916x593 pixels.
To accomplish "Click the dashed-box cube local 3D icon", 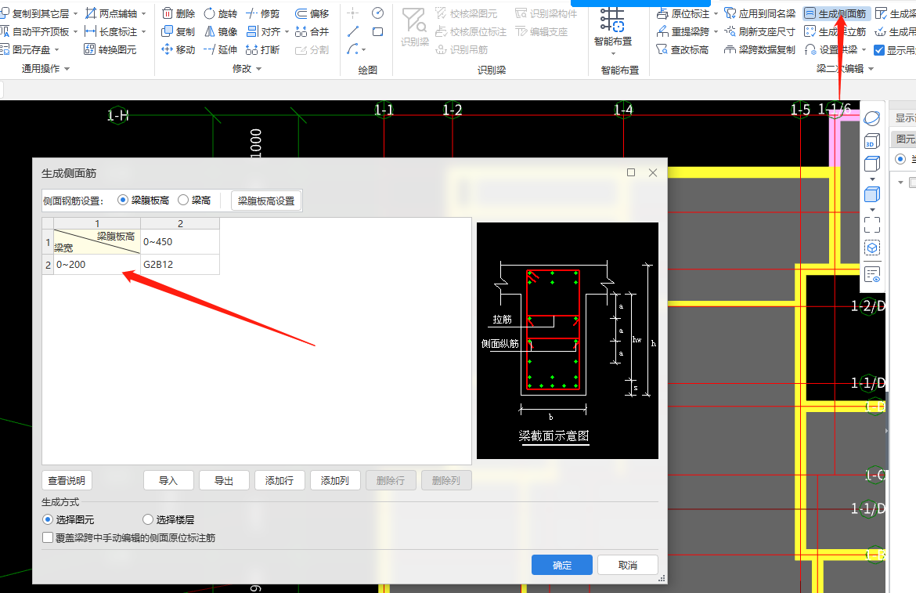I will click(x=871, y=248).
